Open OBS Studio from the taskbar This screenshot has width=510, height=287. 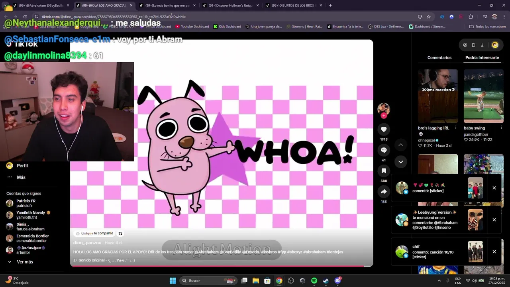(x=291, y=281)
